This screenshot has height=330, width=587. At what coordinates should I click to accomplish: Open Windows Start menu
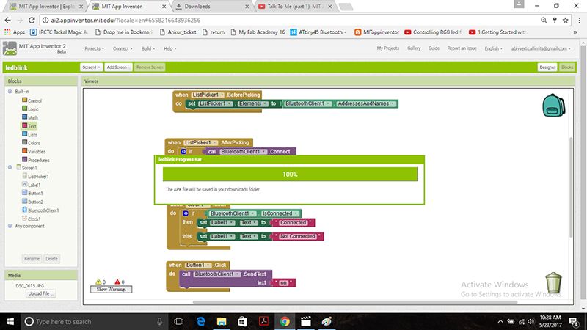[10, 321]
